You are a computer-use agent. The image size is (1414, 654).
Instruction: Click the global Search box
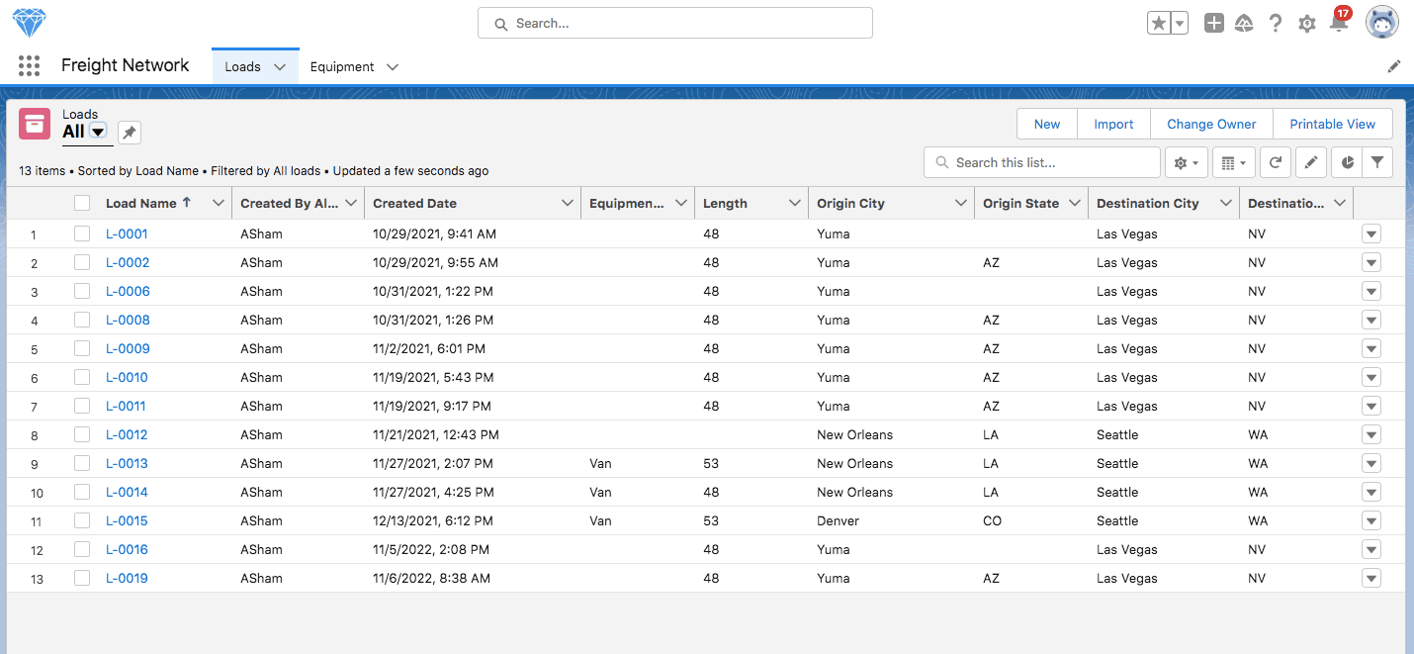pos(675,23)
